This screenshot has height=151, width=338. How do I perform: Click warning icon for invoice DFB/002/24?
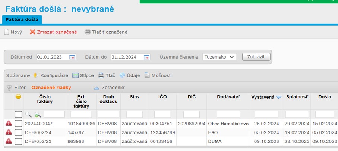point(9,132)
